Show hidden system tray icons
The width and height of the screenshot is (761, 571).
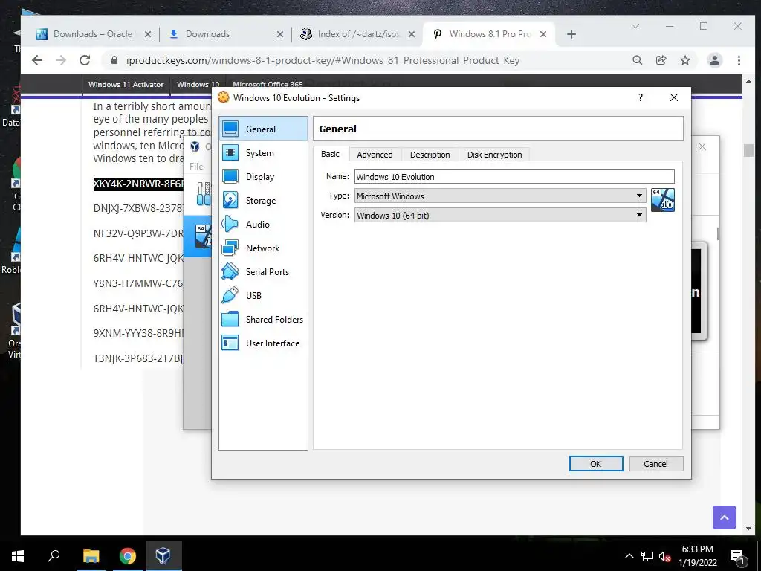click(629, 556)
